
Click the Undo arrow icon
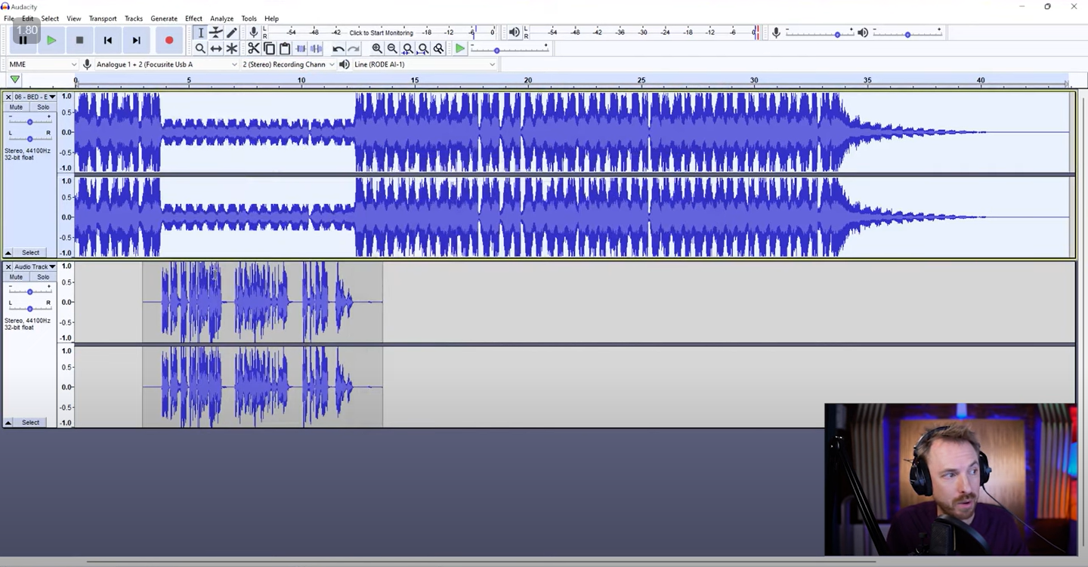(x=338, y=48)
